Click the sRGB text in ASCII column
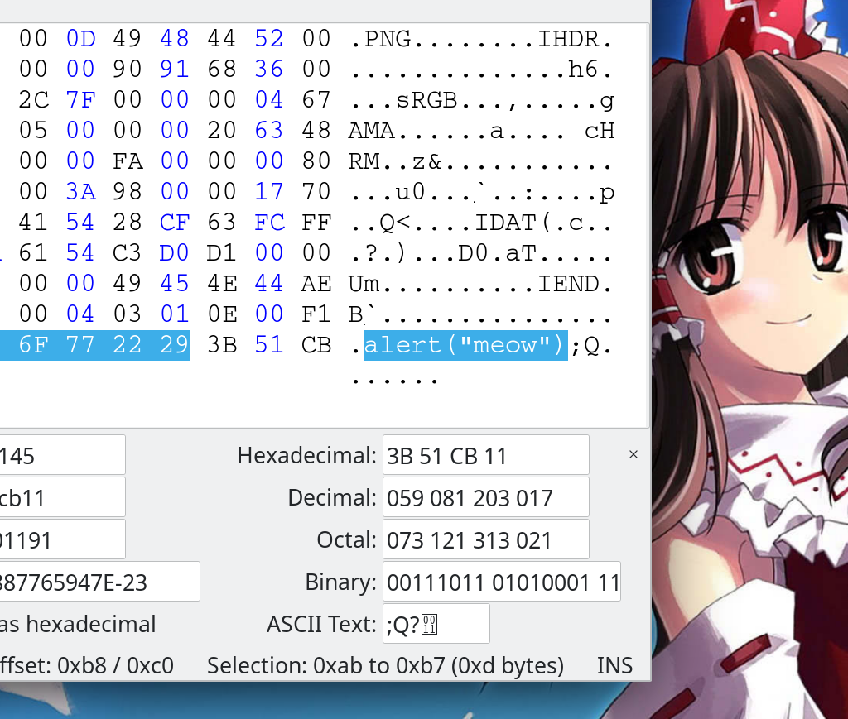The height and width of the screenshot is (719, 848). coord(426,100)
